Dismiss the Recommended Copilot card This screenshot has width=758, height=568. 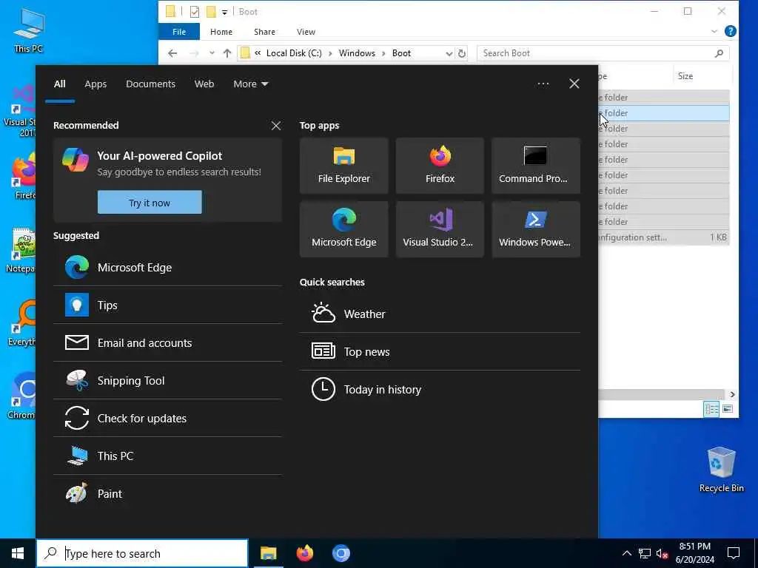275,126
